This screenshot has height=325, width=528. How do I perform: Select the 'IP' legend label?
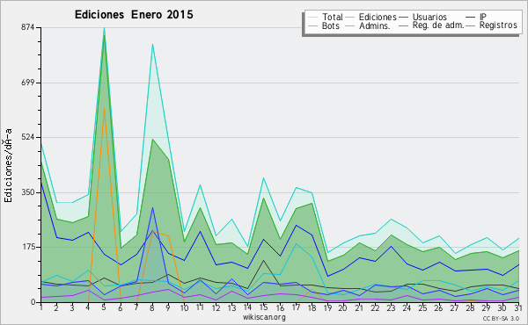coord(483,17)
